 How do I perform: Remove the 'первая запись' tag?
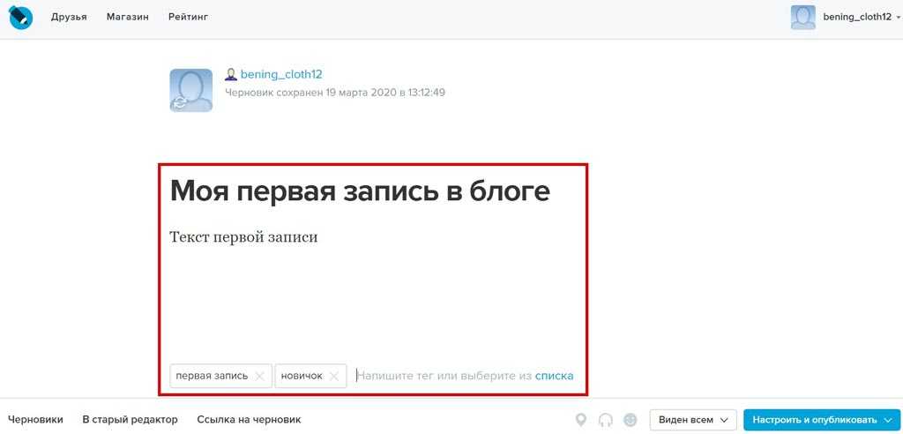(259, 376)
